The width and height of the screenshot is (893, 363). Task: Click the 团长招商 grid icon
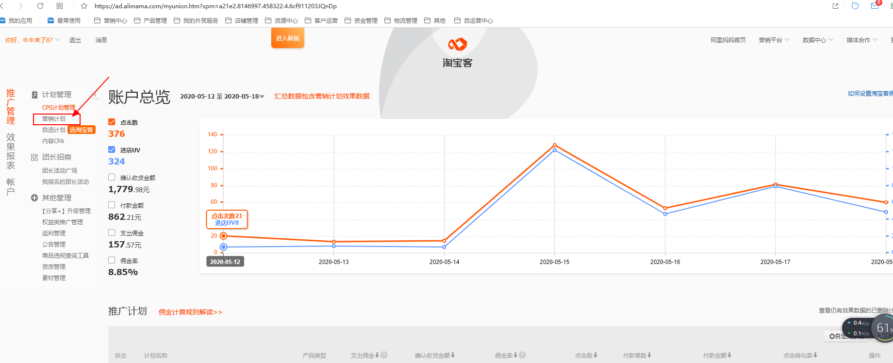[x=34, y=157]
